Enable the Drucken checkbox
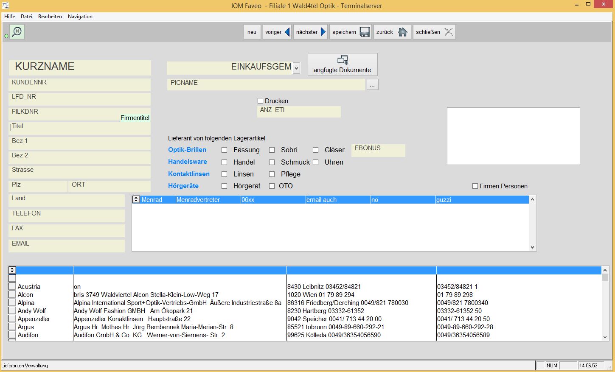 (261, 101)
